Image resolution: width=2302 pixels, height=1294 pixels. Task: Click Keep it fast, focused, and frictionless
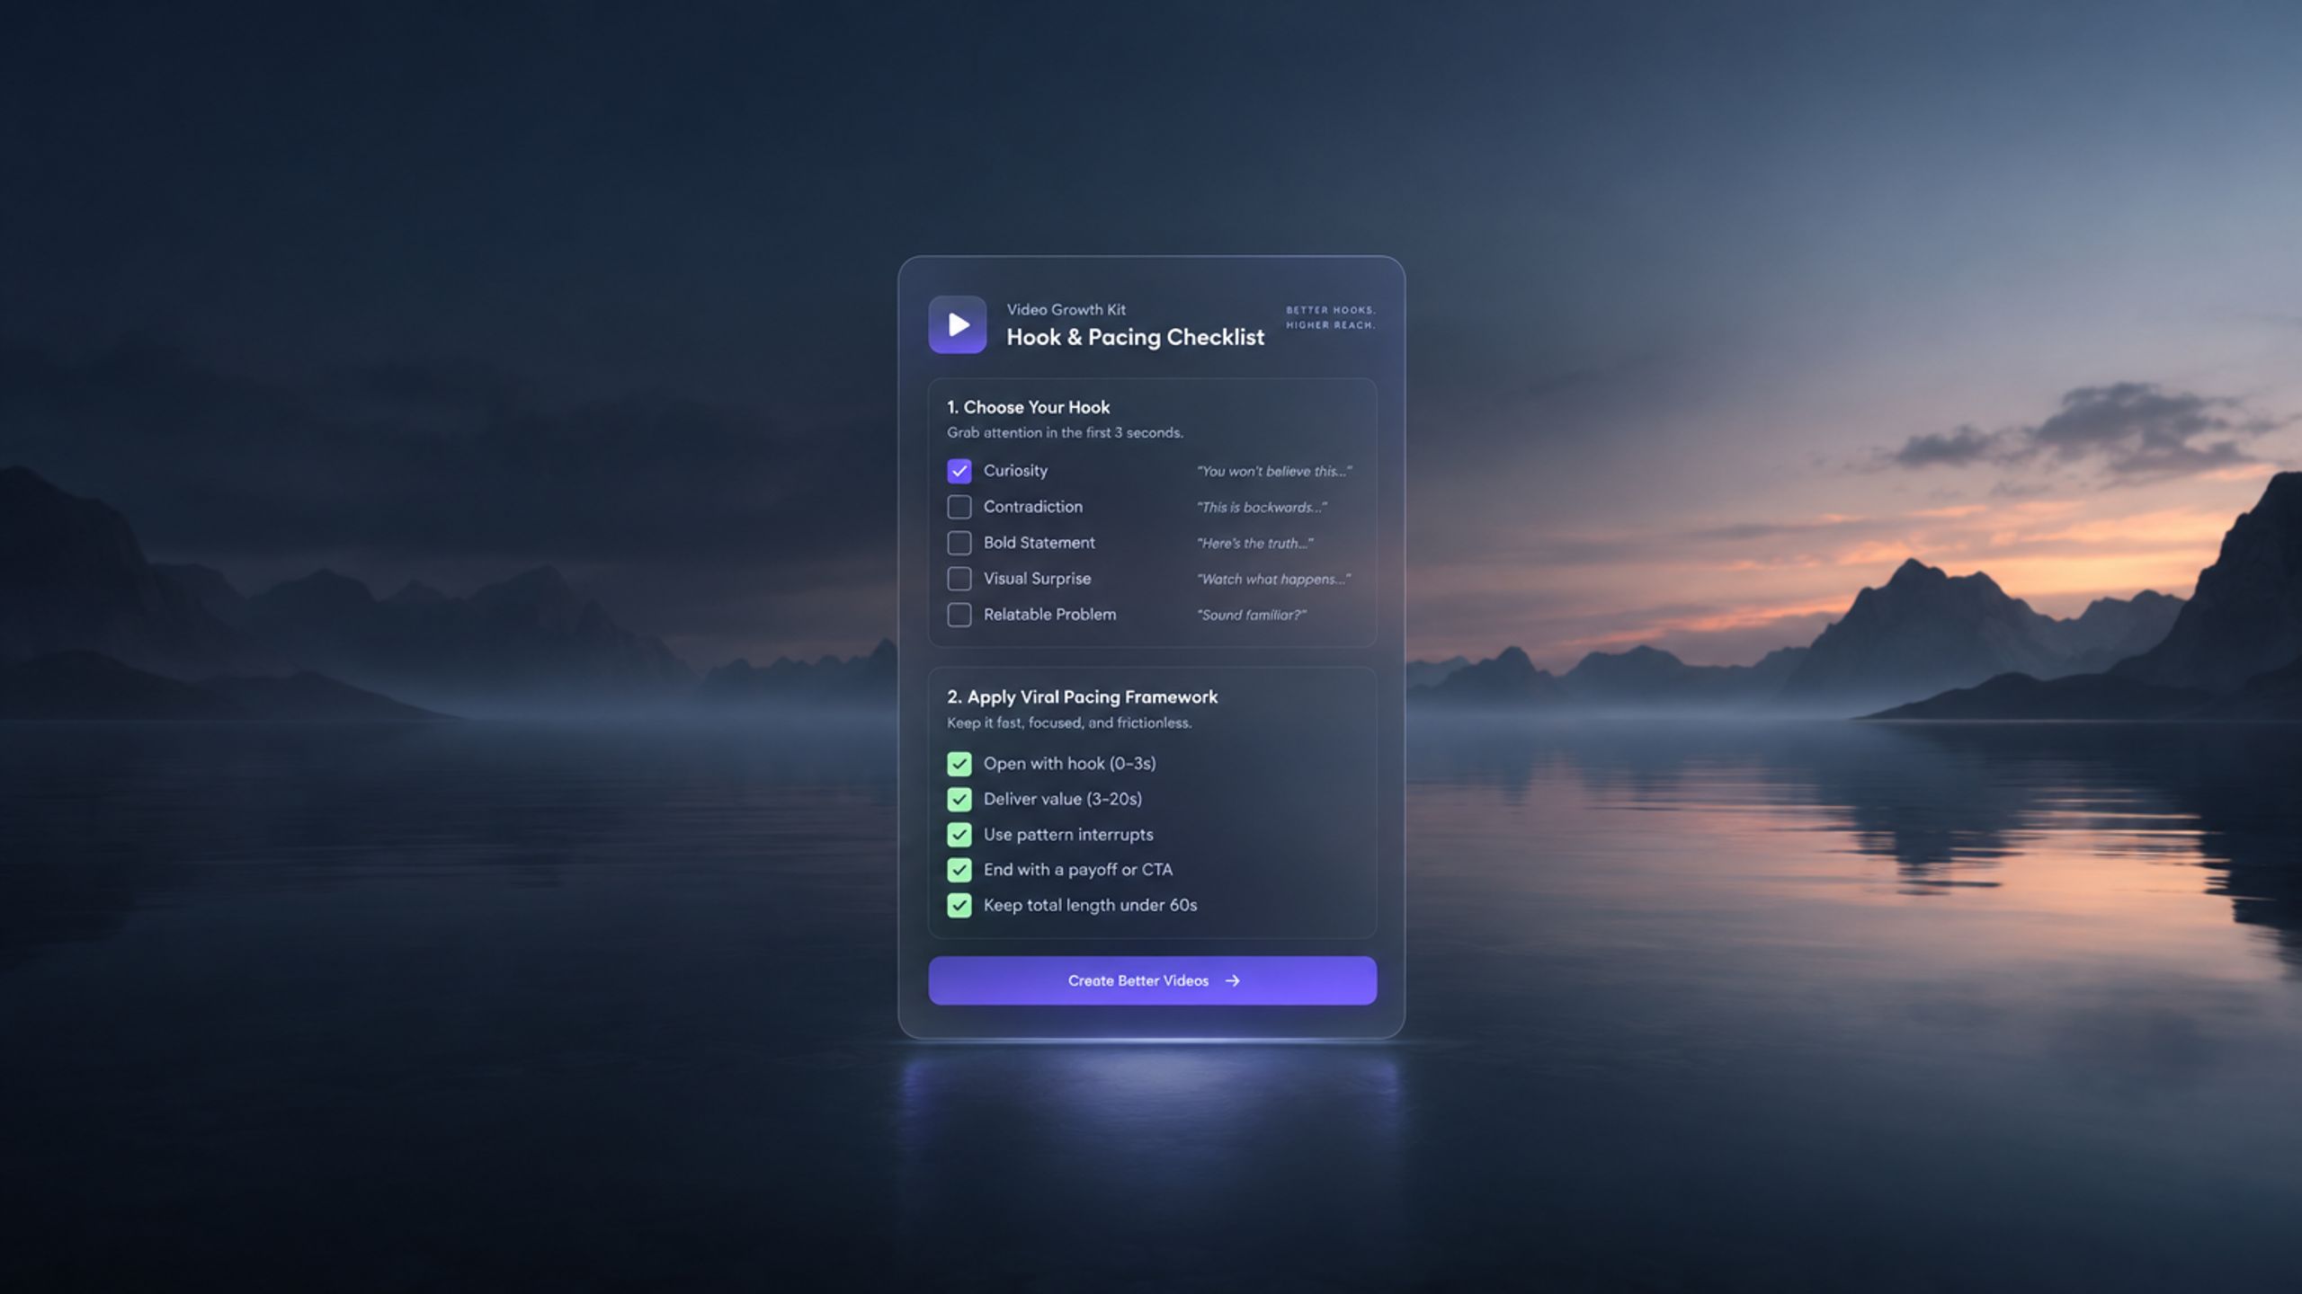tap(1069, 722)
